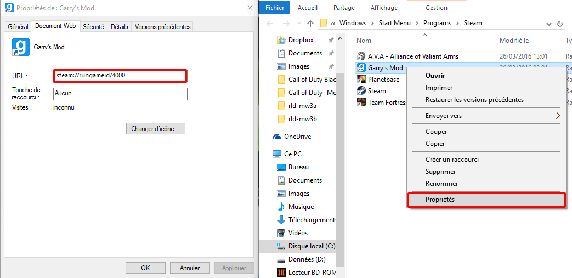Screen dimensions: 572x278
Task: Open the address bar history dropdown
Action: (549, 24)
